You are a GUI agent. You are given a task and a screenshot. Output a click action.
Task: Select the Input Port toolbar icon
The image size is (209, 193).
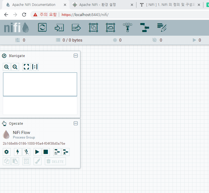click(59, 28)
